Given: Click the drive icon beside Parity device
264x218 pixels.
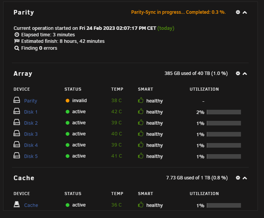Looking at the screenshot, I should [x=16, y=100].
